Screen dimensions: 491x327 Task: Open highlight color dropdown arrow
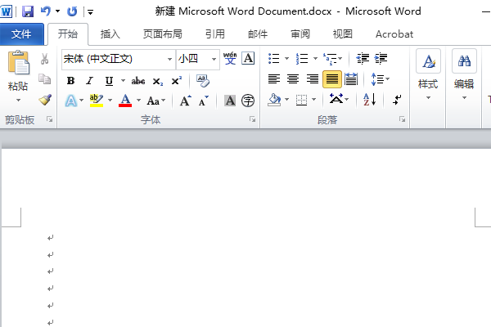(110, 101)
